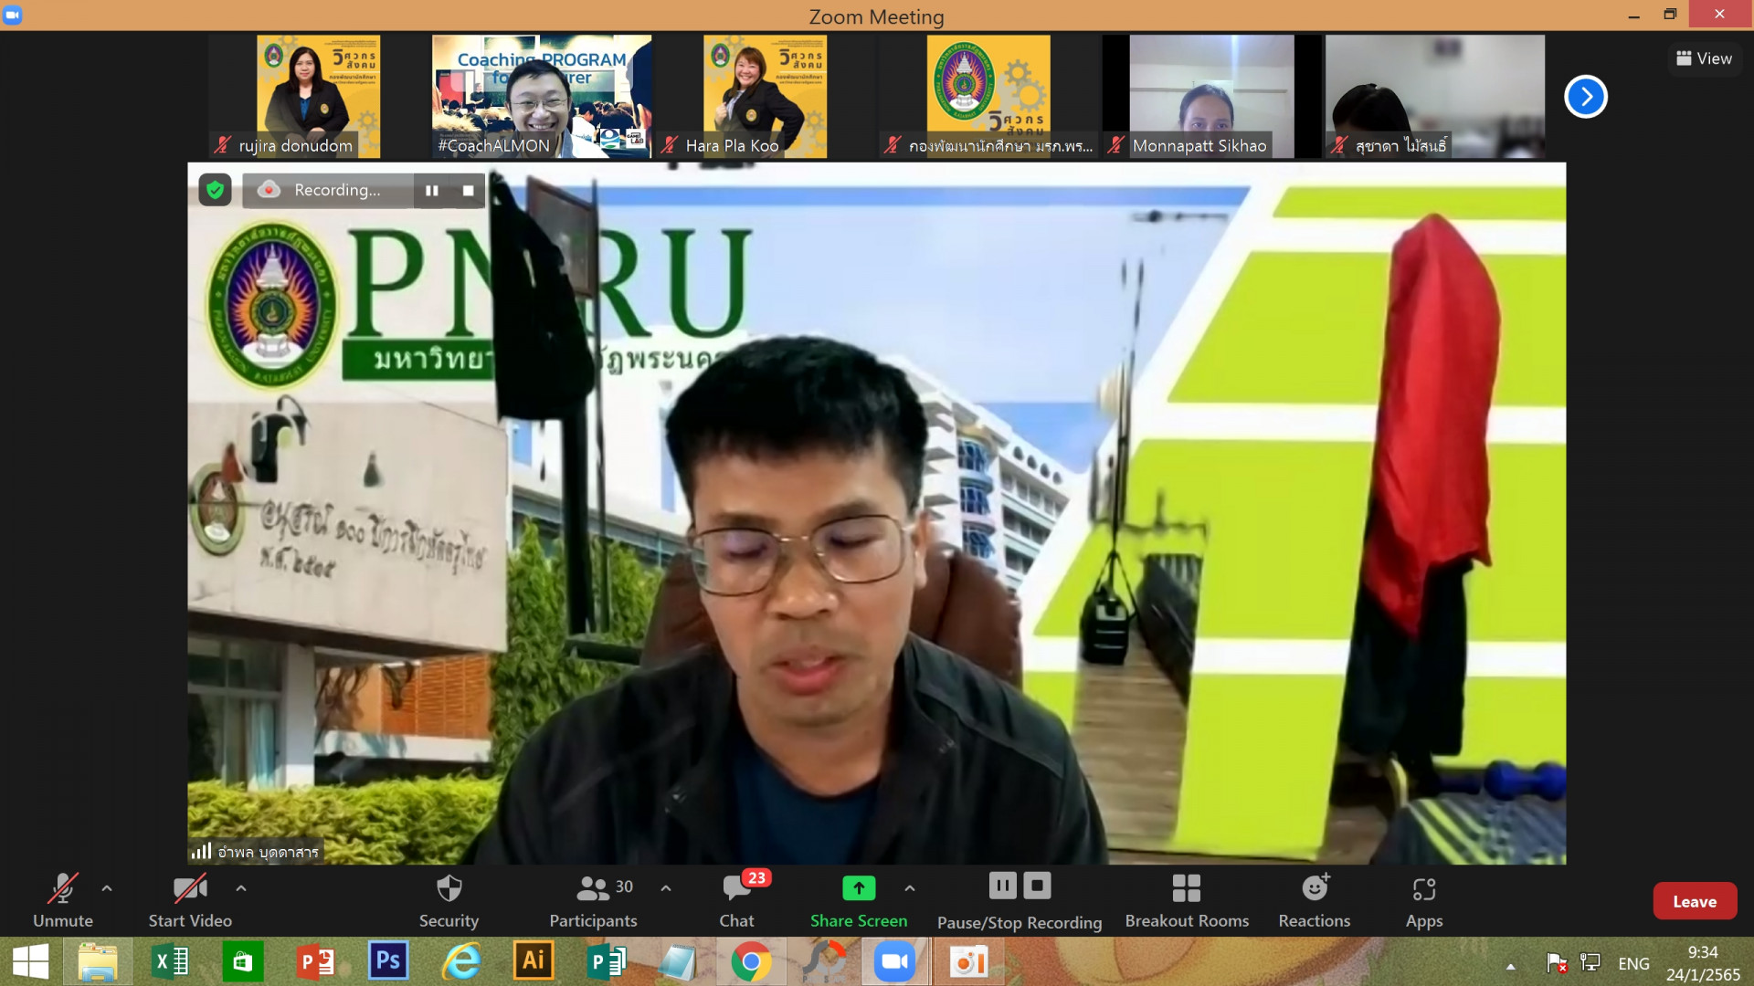Launch PowerPoint from the taskbar
This screenshot has width=1754, height=986.
click(x=315, y=961)
